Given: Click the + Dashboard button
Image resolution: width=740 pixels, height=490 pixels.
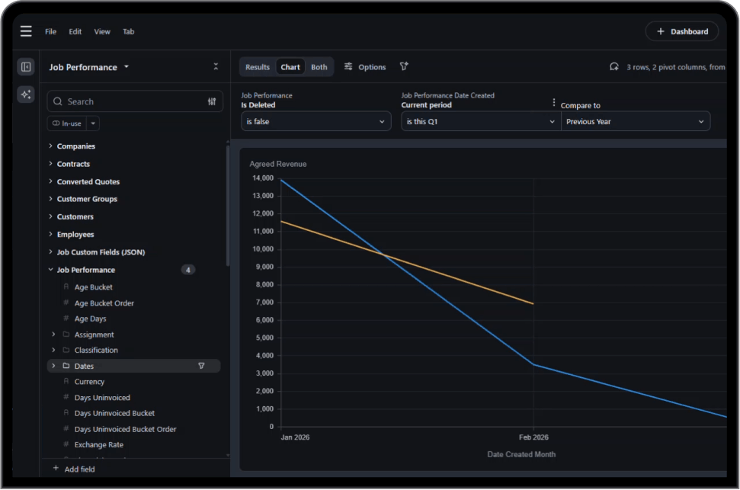Looking at the screenshot, I should pyautogui.click(x=682, y=31).
